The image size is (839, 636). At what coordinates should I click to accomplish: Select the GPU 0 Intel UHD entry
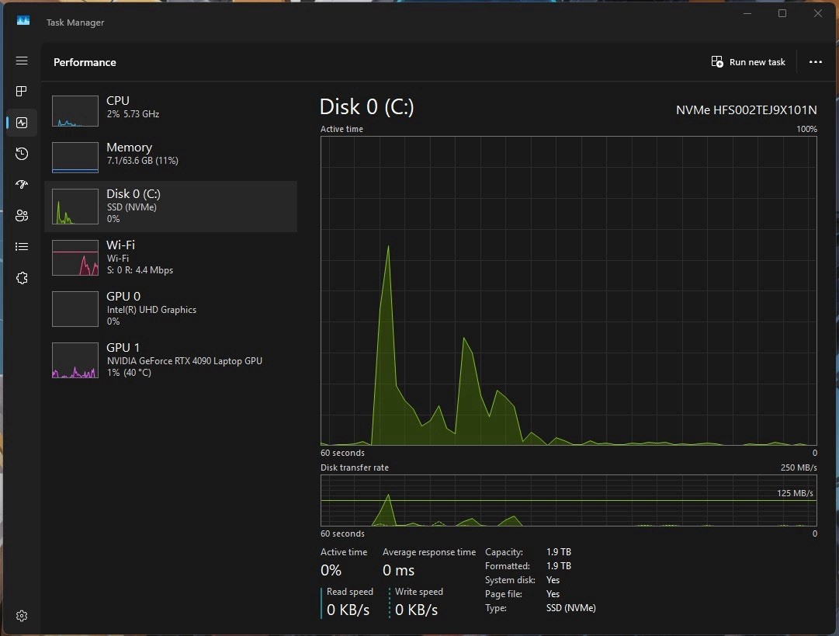[x=171, y=309]
